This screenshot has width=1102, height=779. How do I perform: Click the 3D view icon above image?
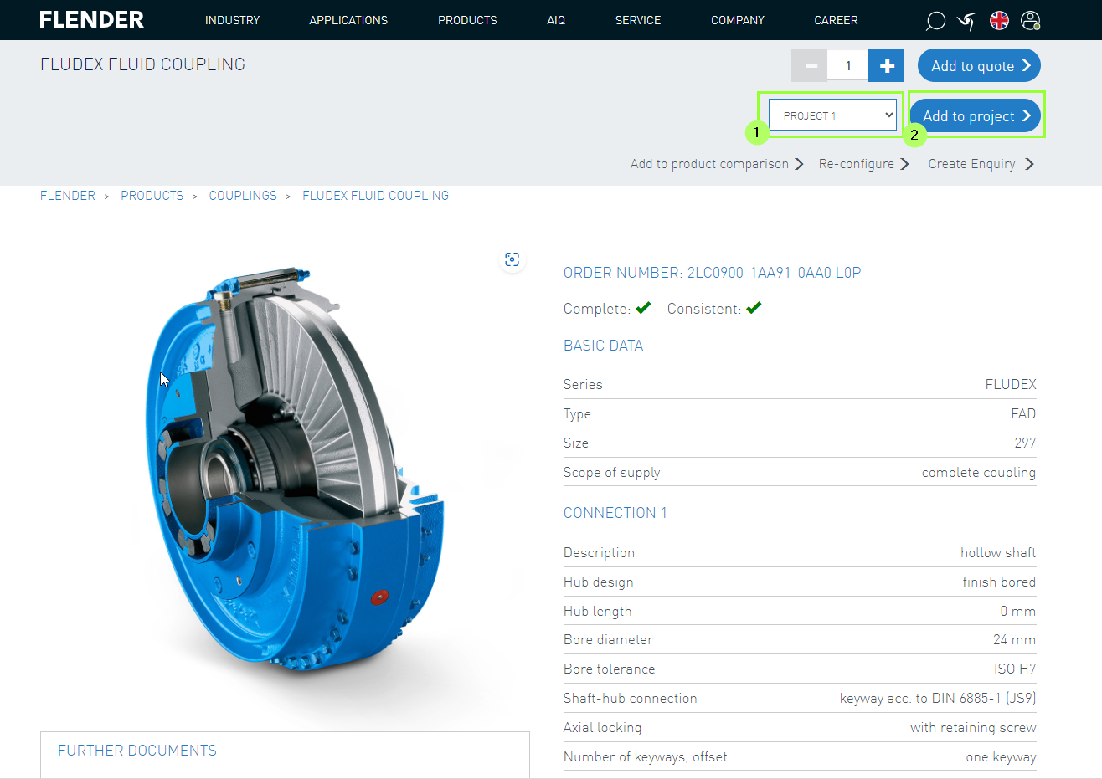(512, 259)
